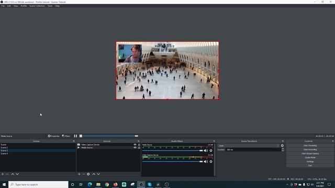This screenshot has height=188, width=335.
Task: Pop out the Sources dock
Action: coord(138,141)
